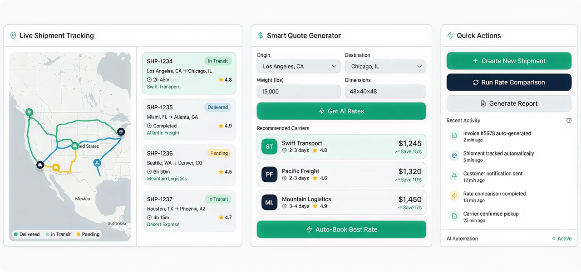The image size is (581, 272).
Task: Click the Get AI Rates button
Action: point(341,111)
